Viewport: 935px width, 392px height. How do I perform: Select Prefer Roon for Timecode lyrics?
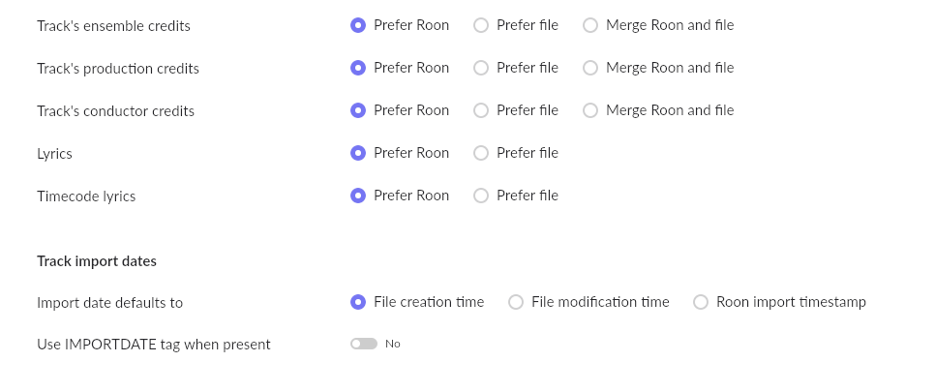pyautogui.click(x=358, y=196)
